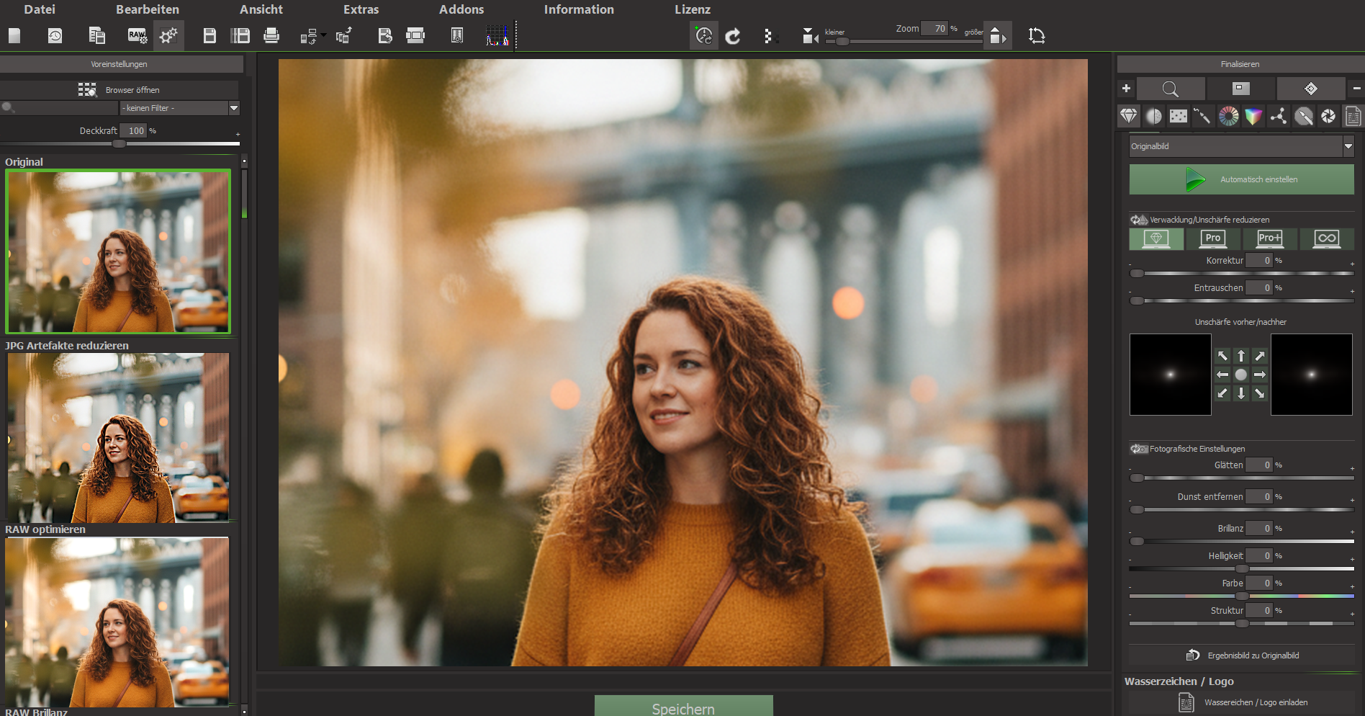1365x716 pixels.
Task: Click the double-gear settings icon
Action: pyautogui.click(x=168, y=35)
